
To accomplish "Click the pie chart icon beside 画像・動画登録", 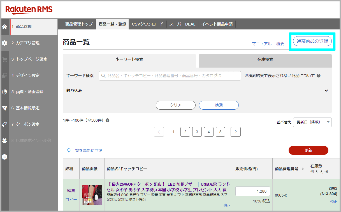I will 4,92.
